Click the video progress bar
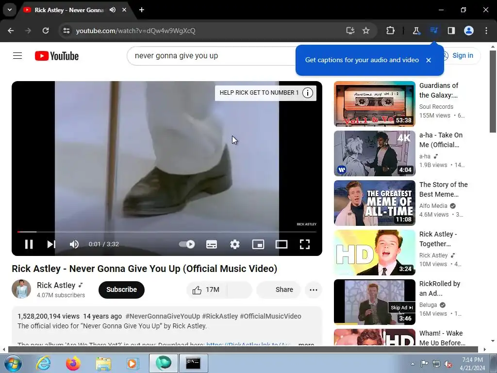This screenshot has height=373, width=497. 167,232
